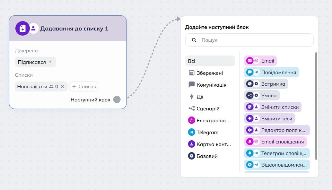Screen dimensions: 332x190
Task: Open the Електронна пошта category
Action: 210,120
